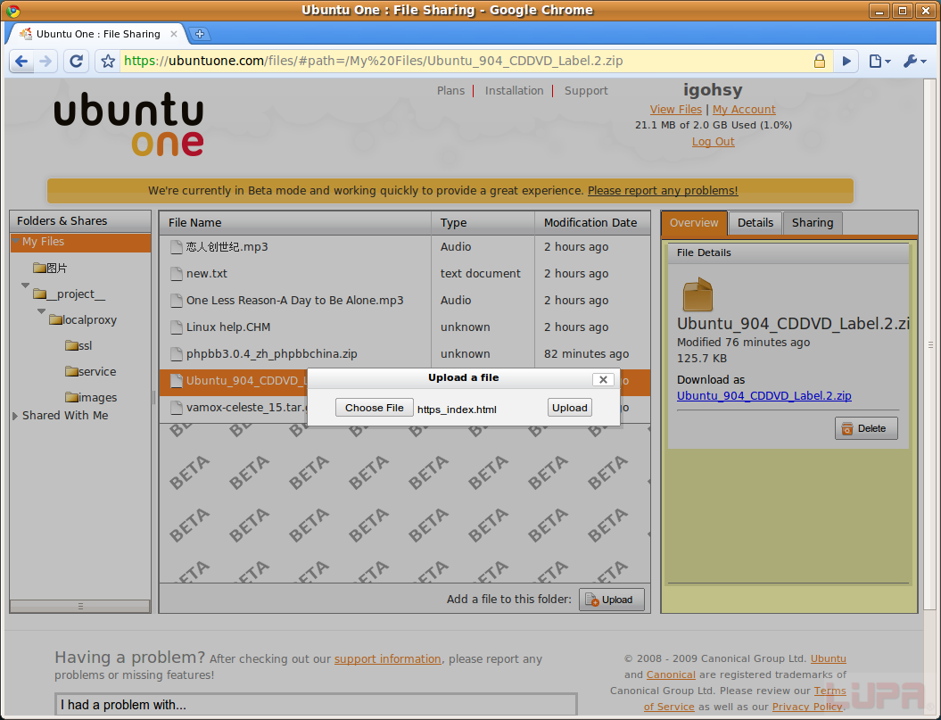Click folder icon of 图片 folder
The height and width of the screenshot is (720, 941).
(39, 268)
